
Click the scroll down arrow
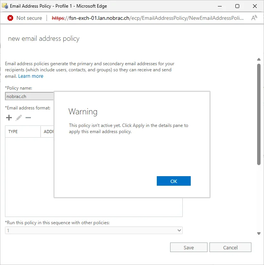(x=259, y=234)
